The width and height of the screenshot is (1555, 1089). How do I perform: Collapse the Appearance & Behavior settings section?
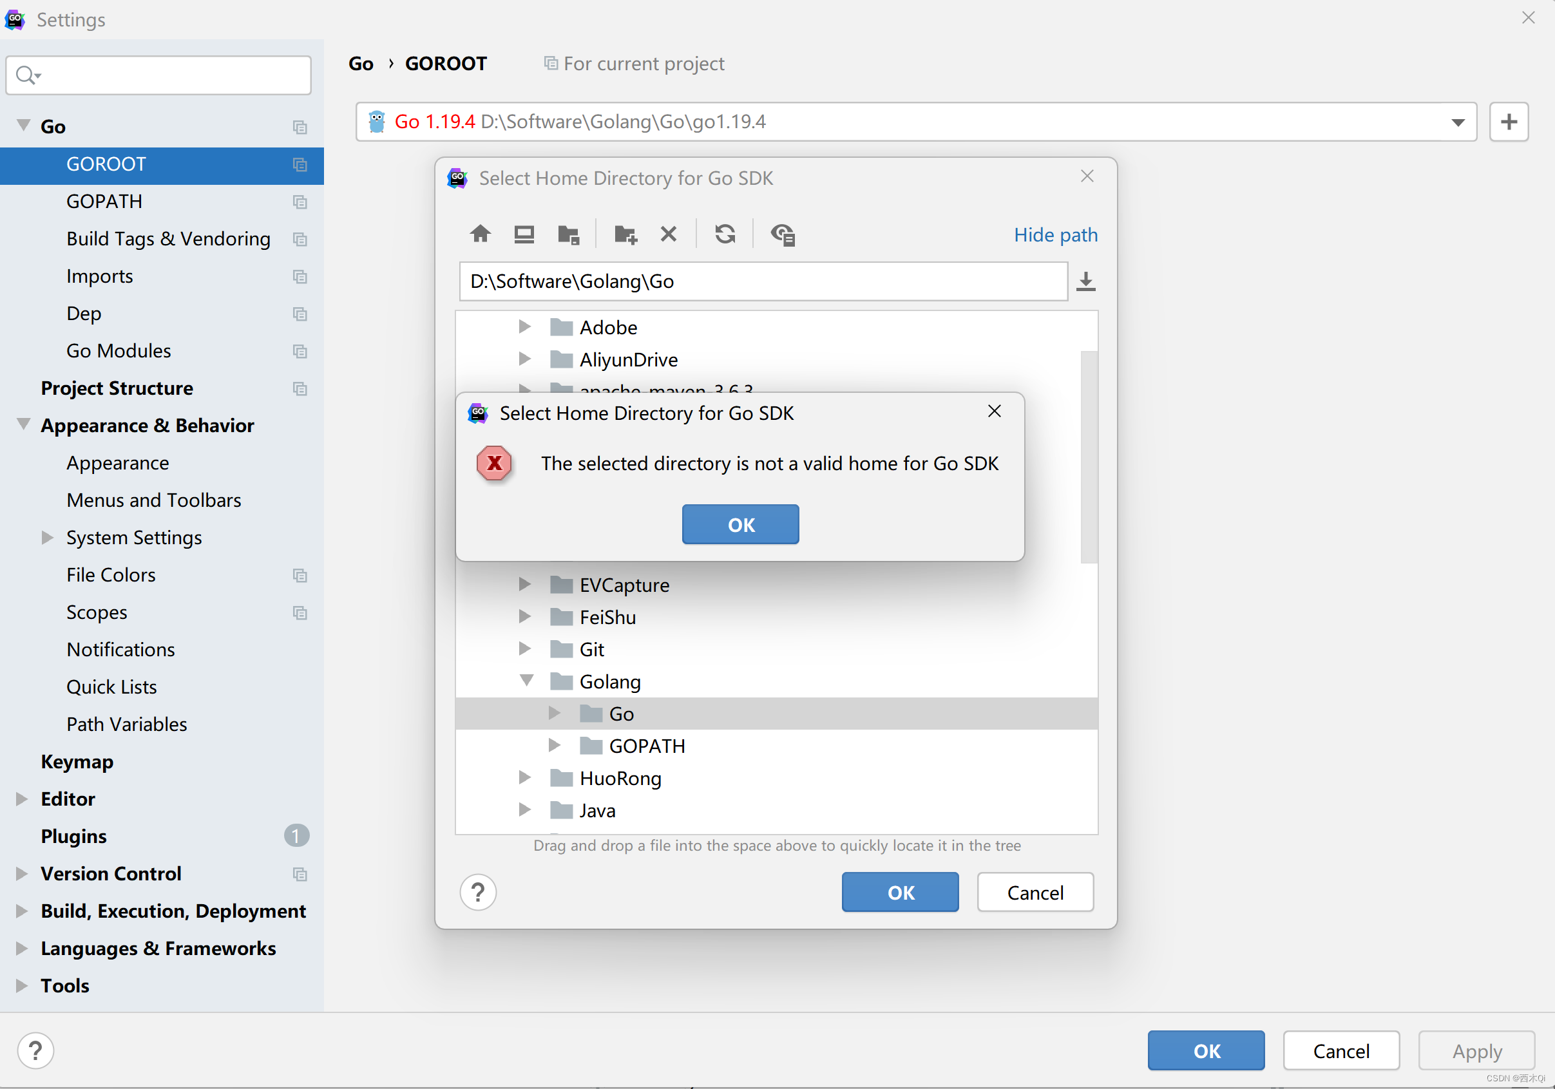pyautogui.click(x=24, y=424)
